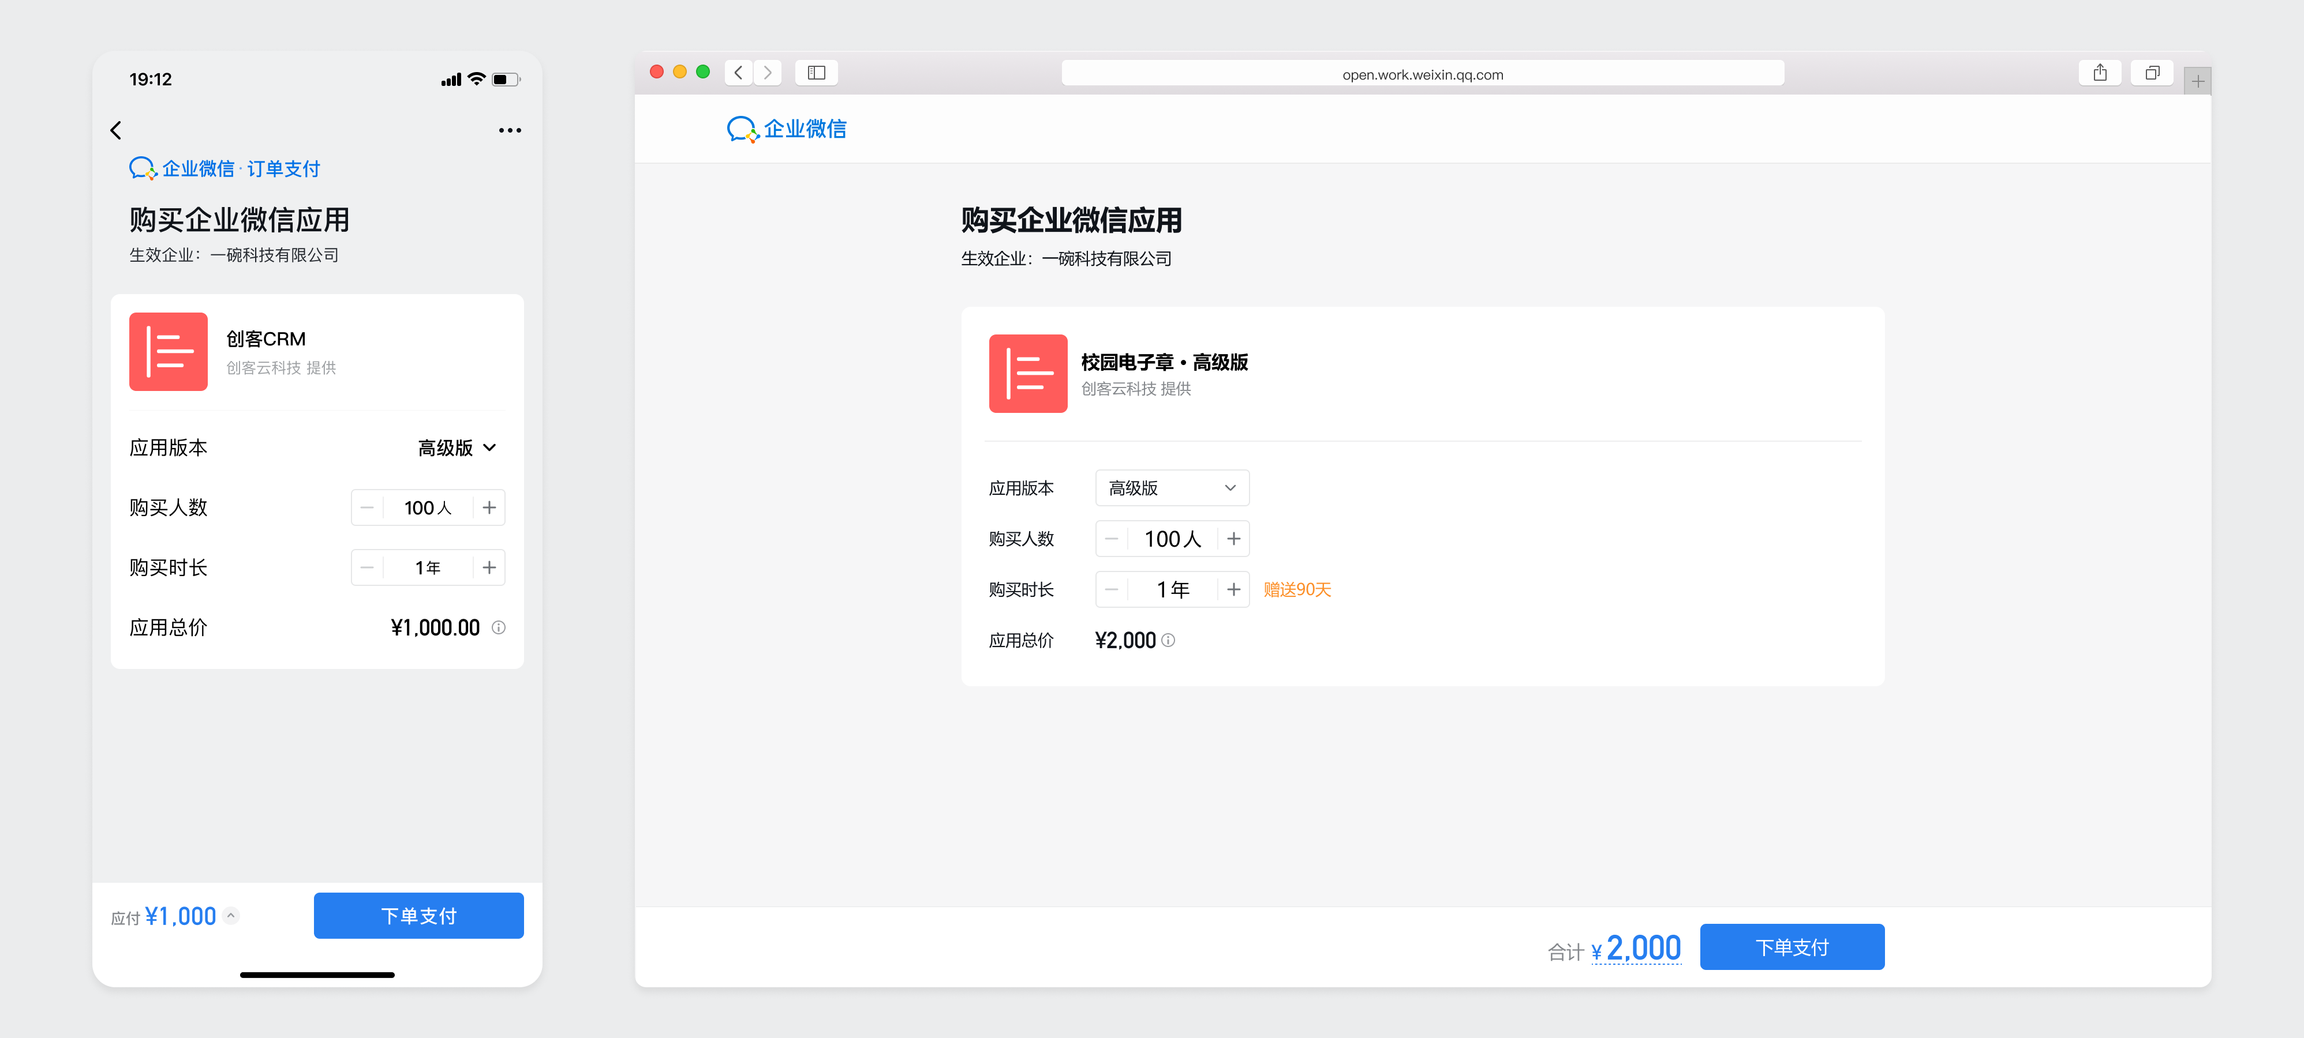Click the orange 赠送90天 text

(1297, 589)
